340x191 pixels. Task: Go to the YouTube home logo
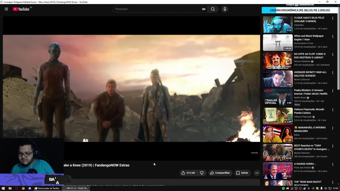pos(21,9)
